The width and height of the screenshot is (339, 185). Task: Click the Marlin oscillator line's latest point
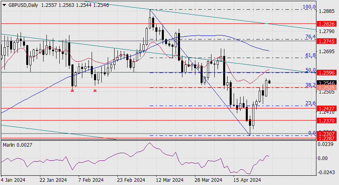pos(269,156)
